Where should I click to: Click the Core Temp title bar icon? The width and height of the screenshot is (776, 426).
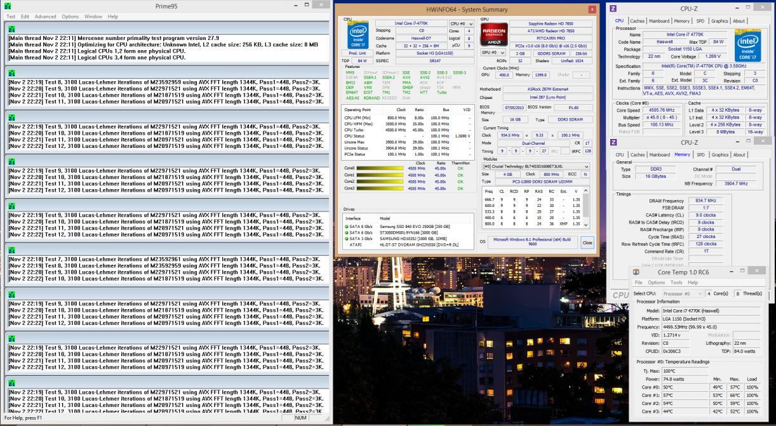coord(636,272)
